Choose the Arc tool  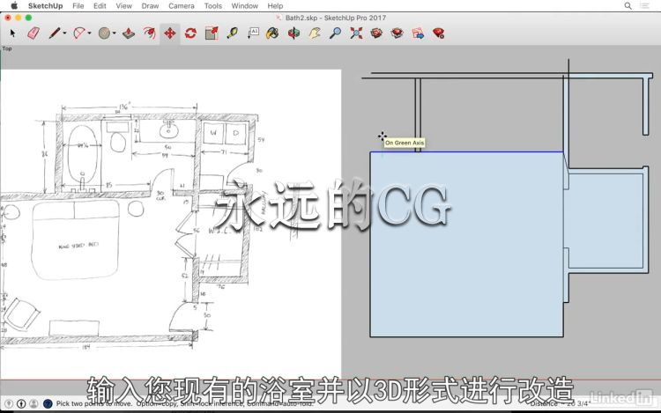(x=79, y=33)
